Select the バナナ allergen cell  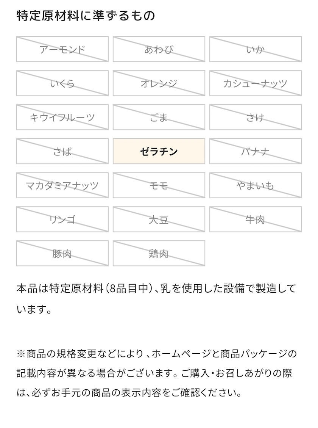(255, 152)
